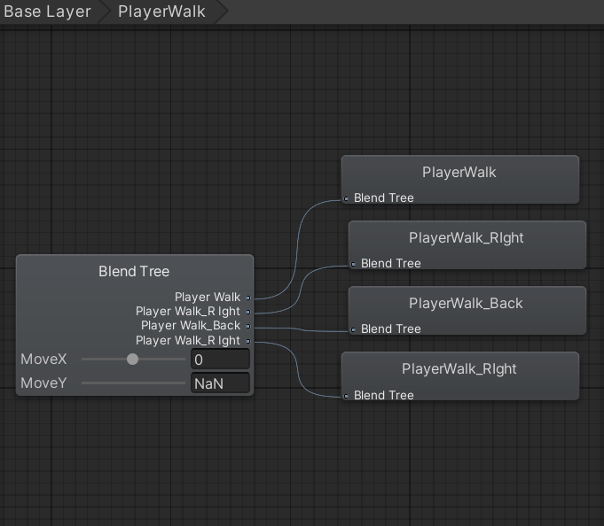Screen dimensions: 604x526
Task: Click the lower PlayerWalk_Right node's input port
Action: coord(346,396)
